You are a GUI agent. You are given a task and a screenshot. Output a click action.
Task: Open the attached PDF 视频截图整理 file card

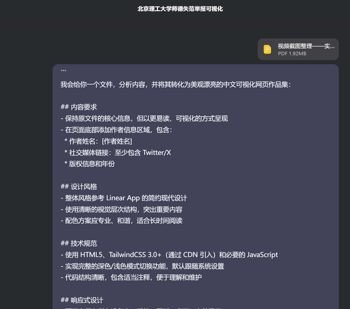[298, 49]
